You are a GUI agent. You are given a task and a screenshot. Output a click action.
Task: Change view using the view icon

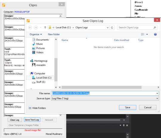143,34
